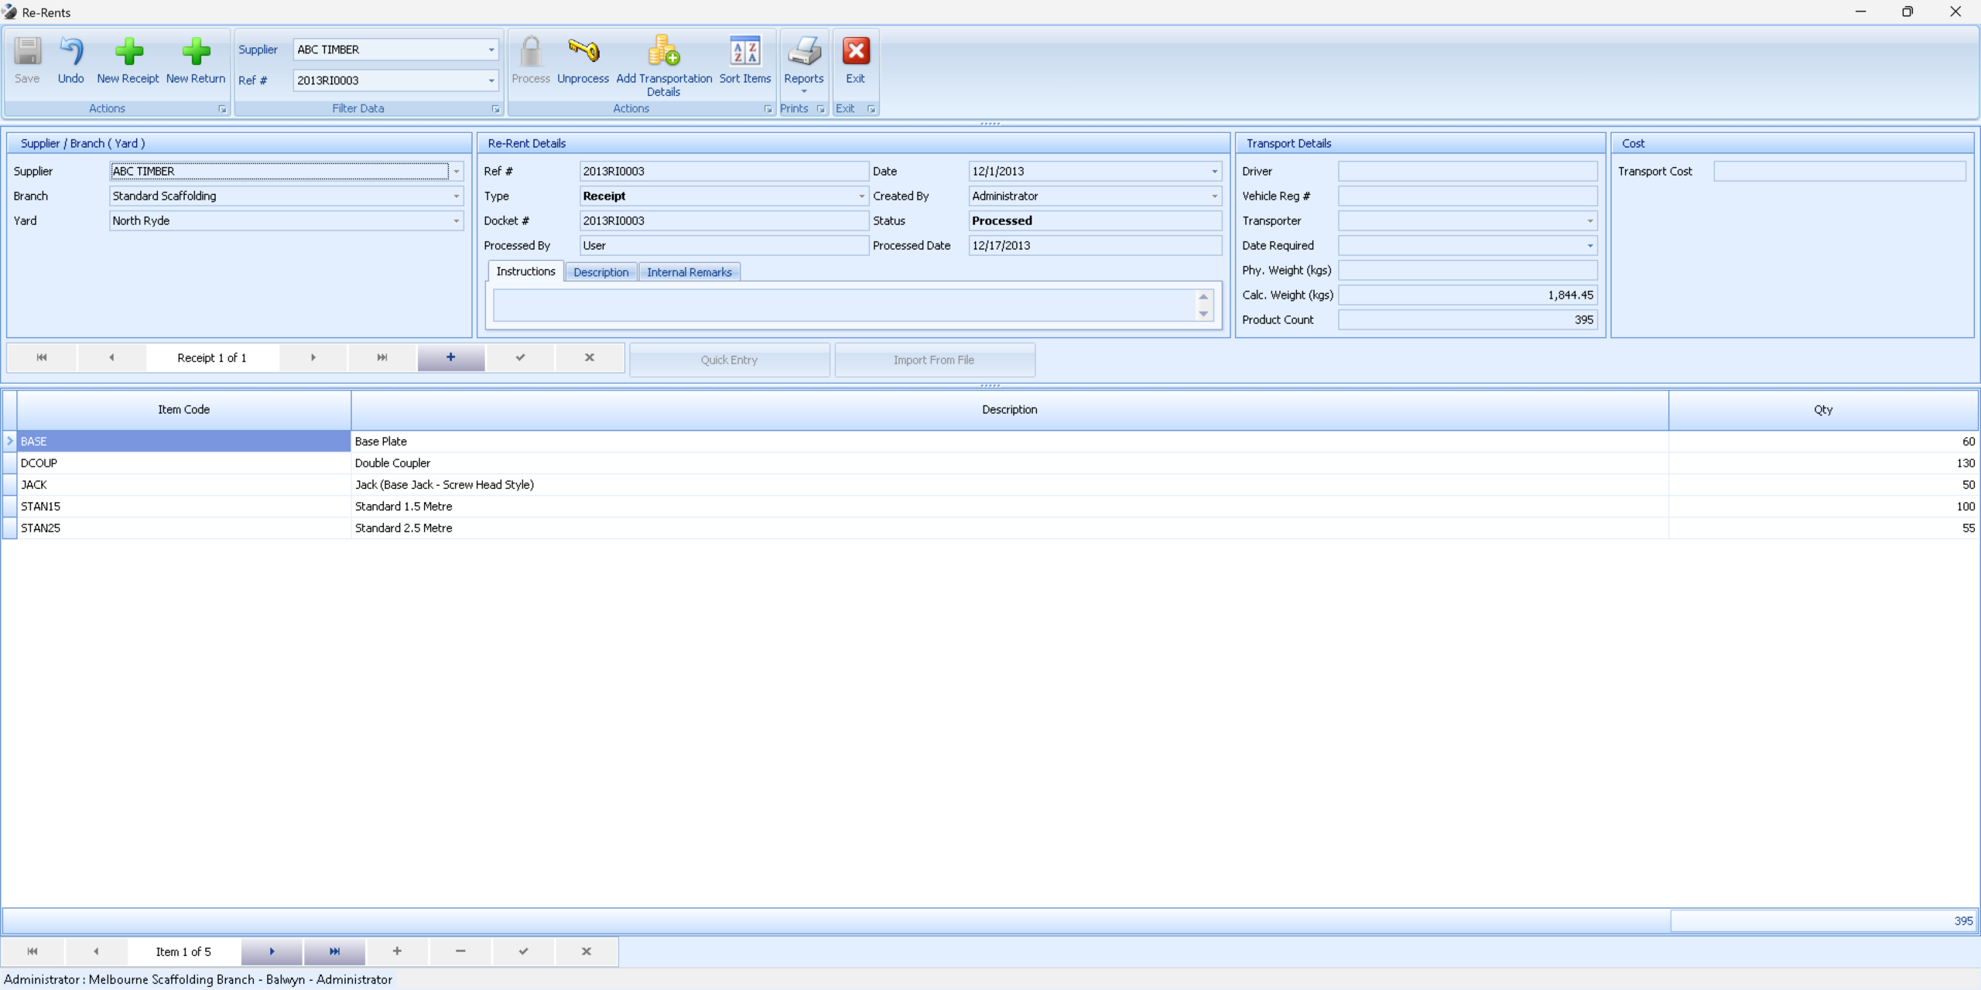Click the red Exit icon
Screen dimensions: 1981x990
[855, 53]
